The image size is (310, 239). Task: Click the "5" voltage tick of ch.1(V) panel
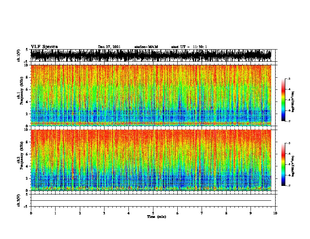(x=27, y=50)
